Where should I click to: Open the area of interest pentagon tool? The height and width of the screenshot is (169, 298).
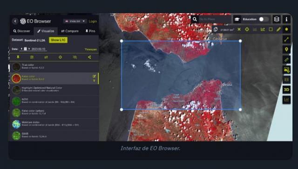coord(287,29)
